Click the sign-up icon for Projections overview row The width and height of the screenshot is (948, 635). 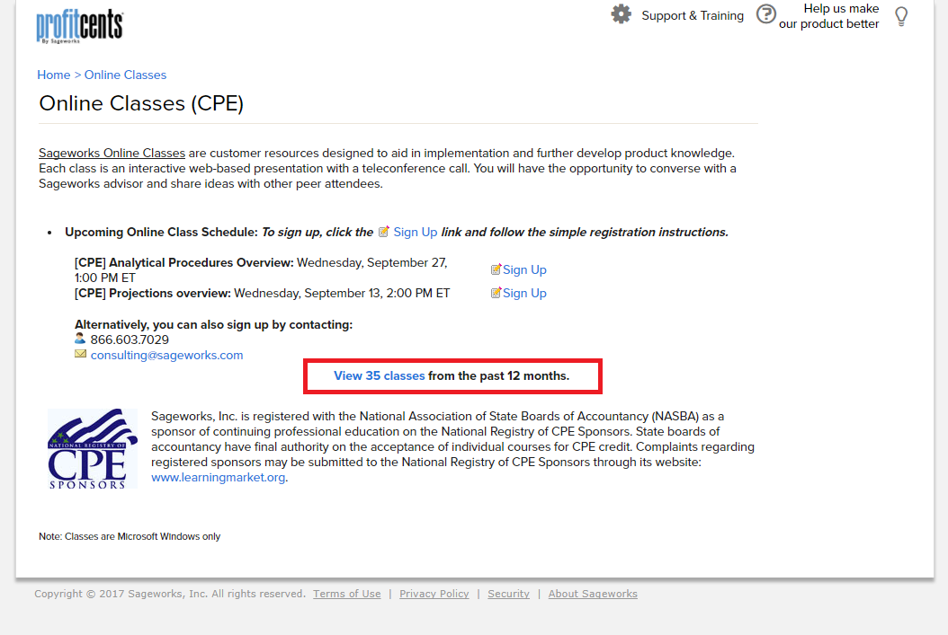tap(496, 293)
